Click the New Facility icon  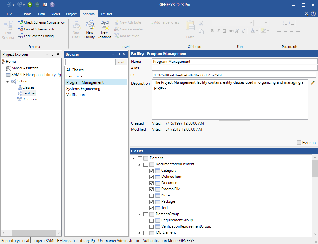tap(89, 25)
